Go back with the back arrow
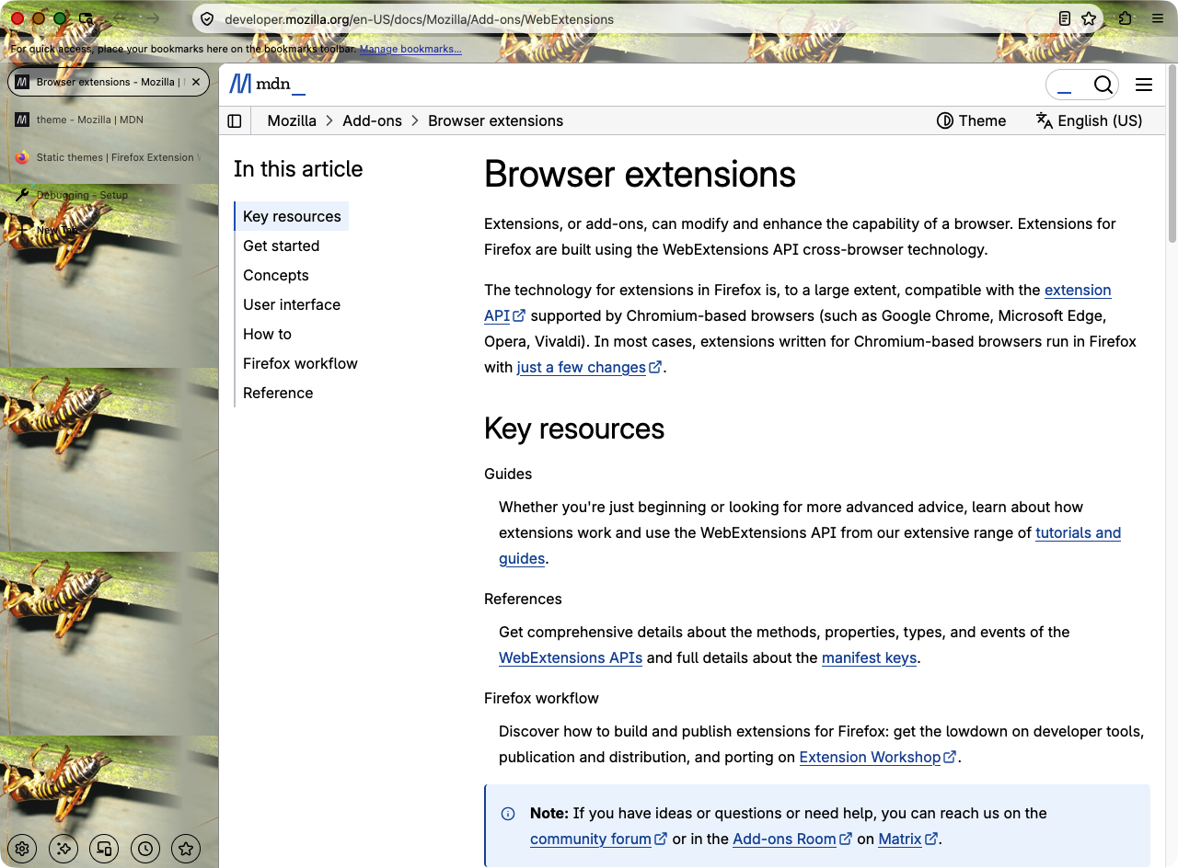 click(120, 18)
